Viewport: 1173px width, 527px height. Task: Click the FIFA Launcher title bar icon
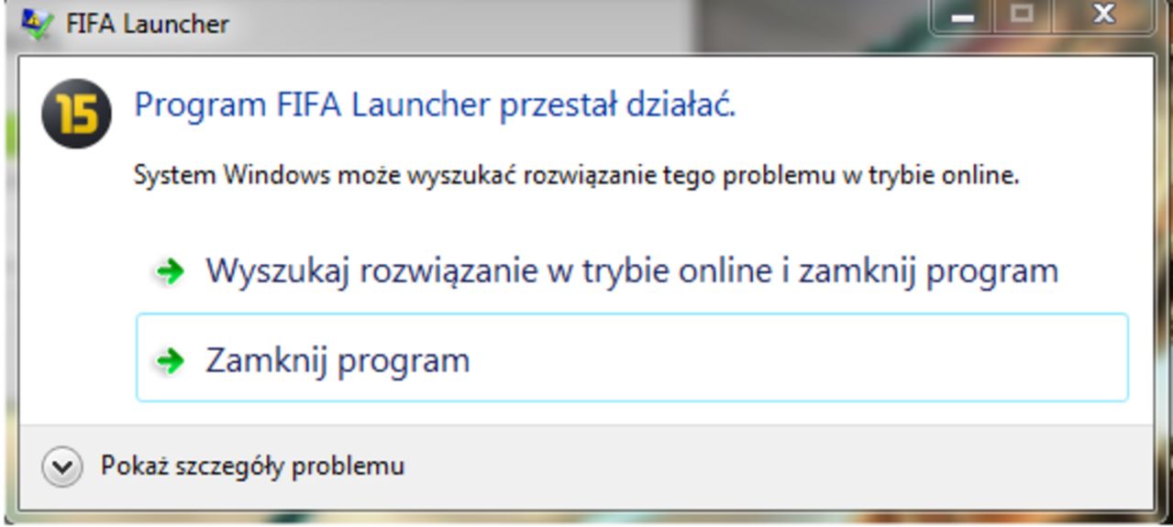pos(37,23)
